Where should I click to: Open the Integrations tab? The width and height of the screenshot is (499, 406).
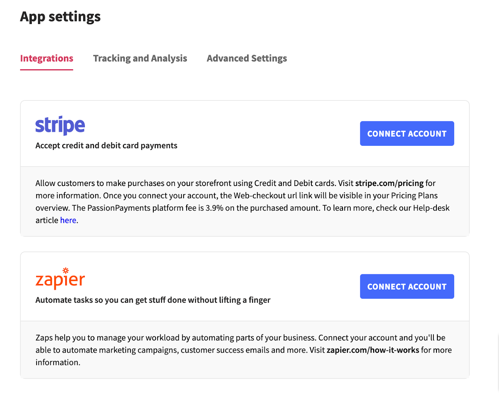coord(46,58)
